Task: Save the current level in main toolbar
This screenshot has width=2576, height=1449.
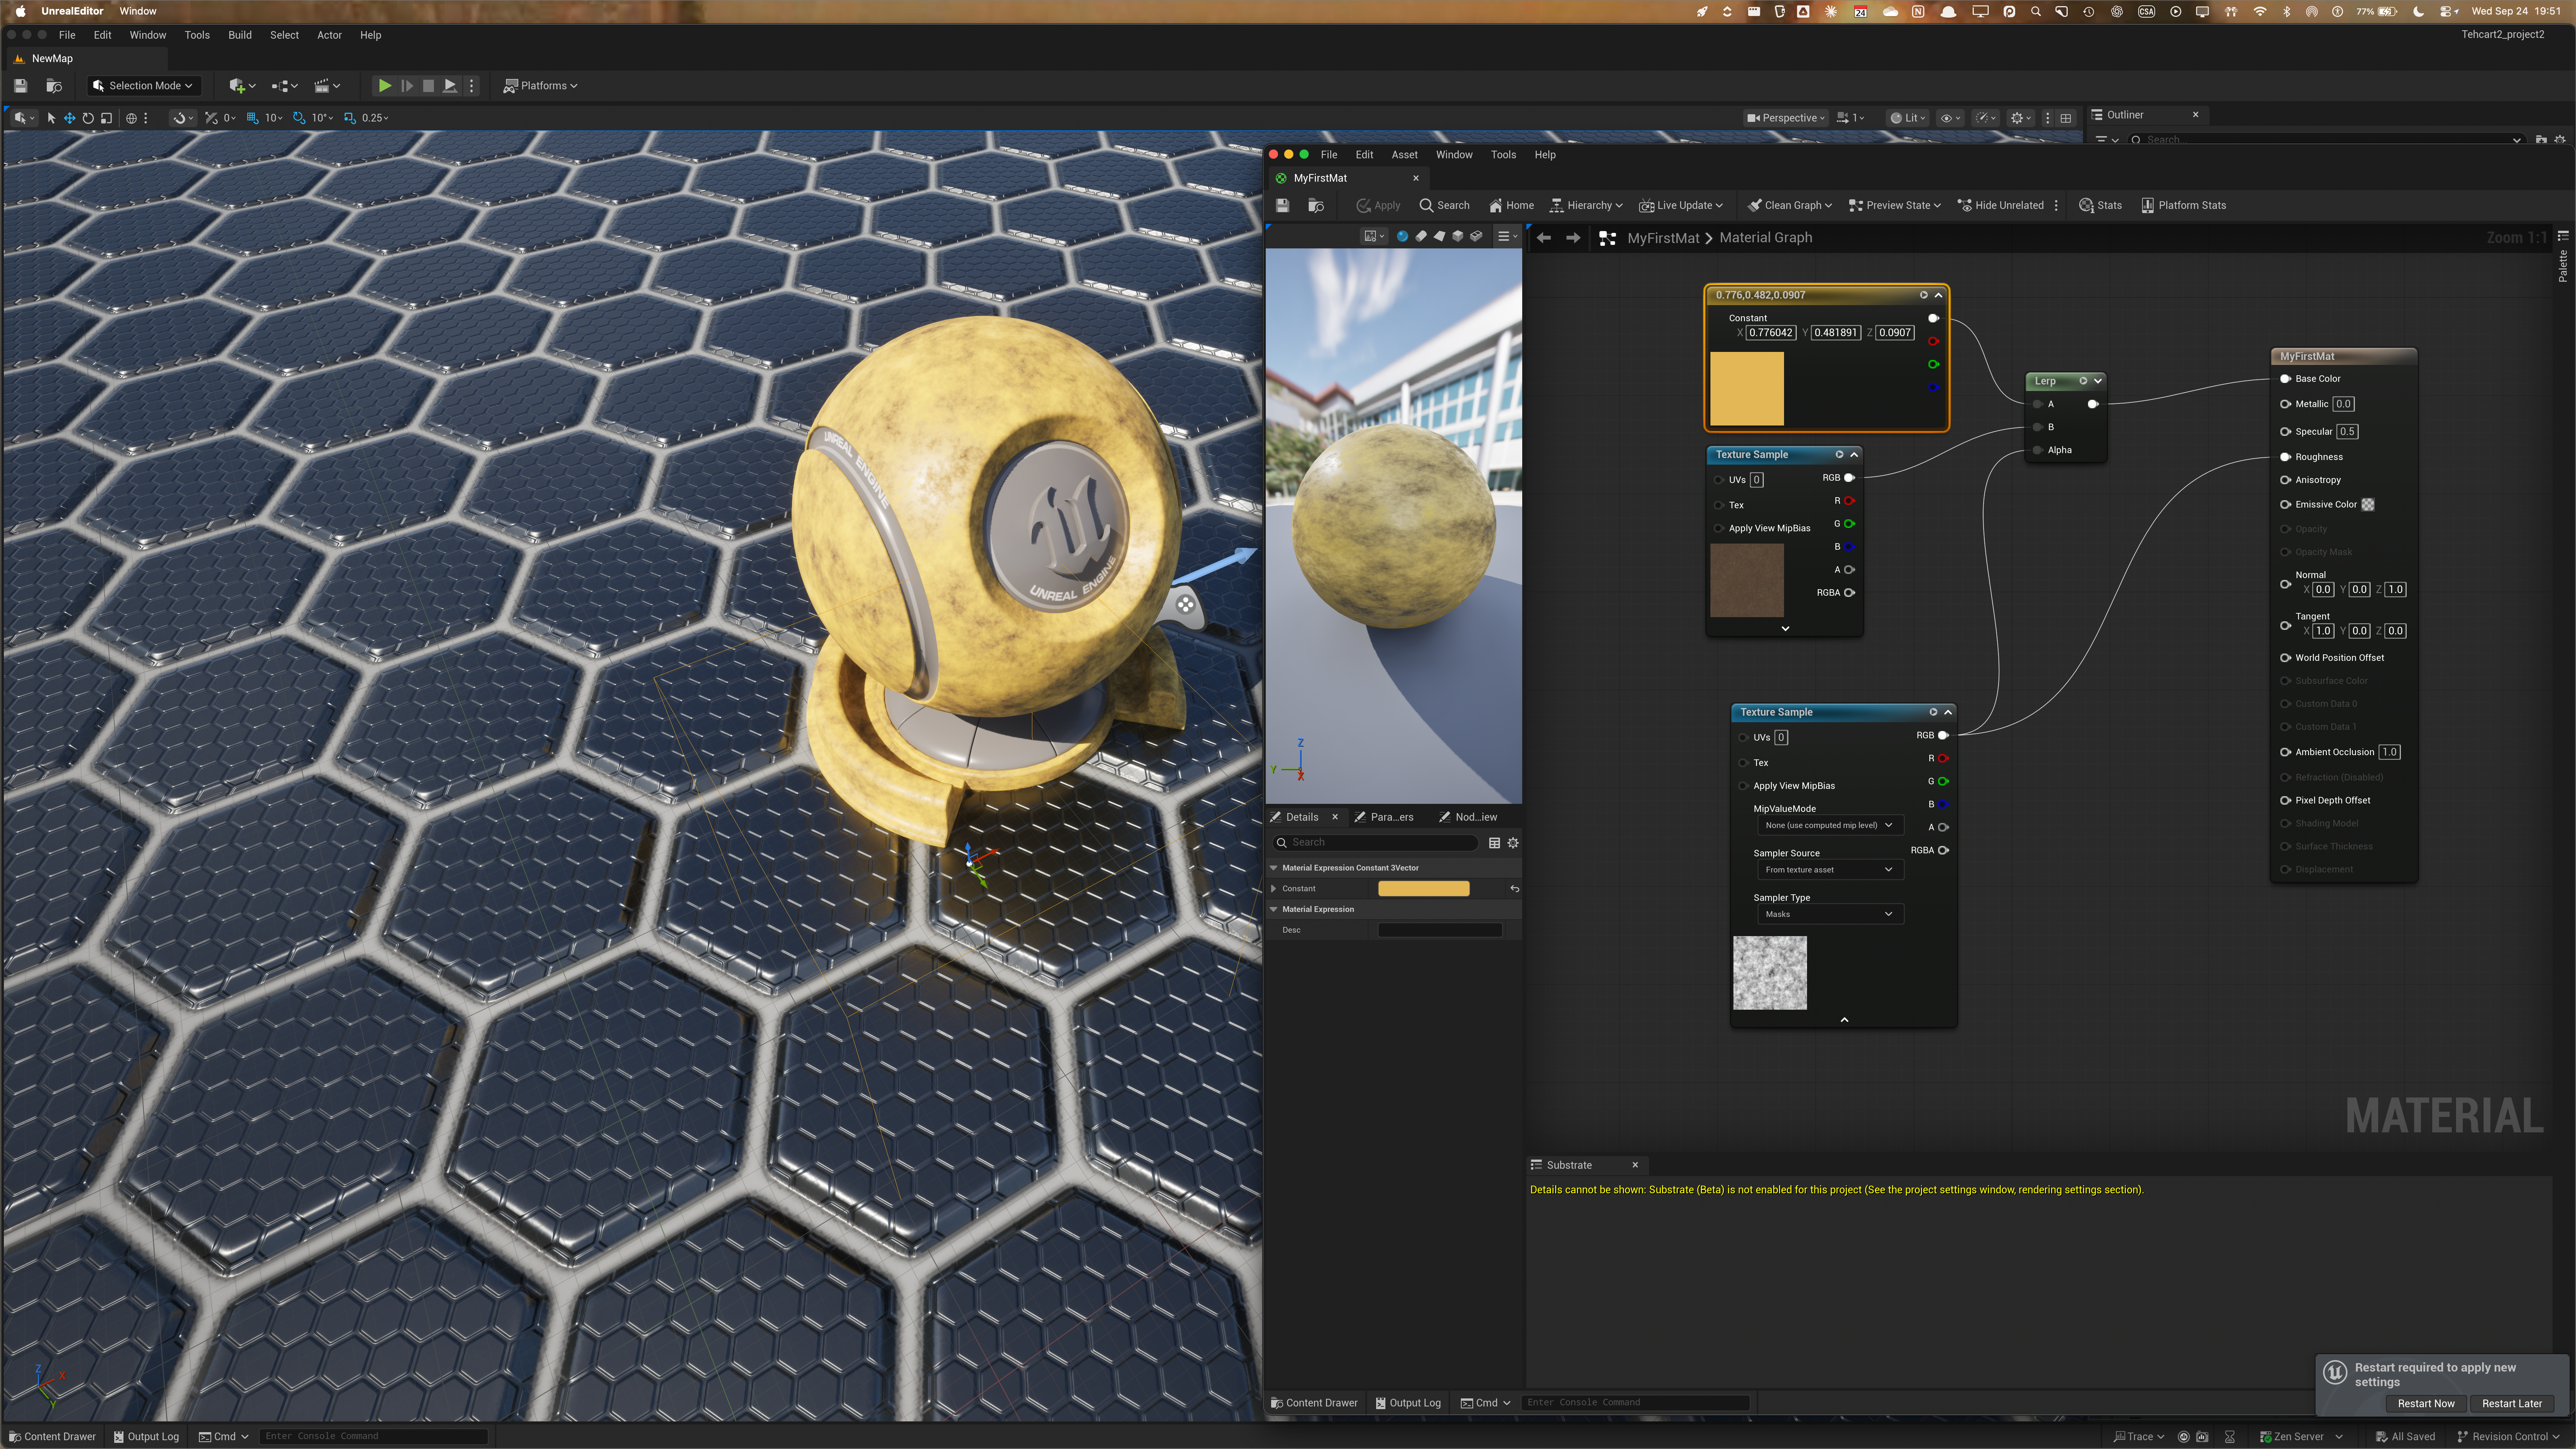Action: 20,86
